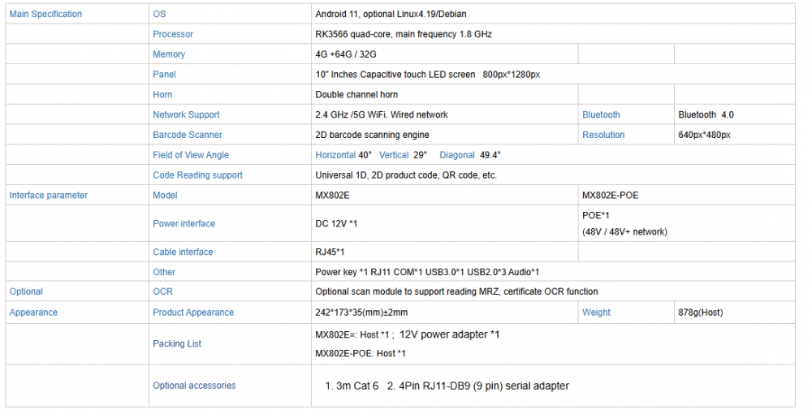Click the 'Main Specification' section label
This screenshot has height=414, width=812.
coord(45,14)
